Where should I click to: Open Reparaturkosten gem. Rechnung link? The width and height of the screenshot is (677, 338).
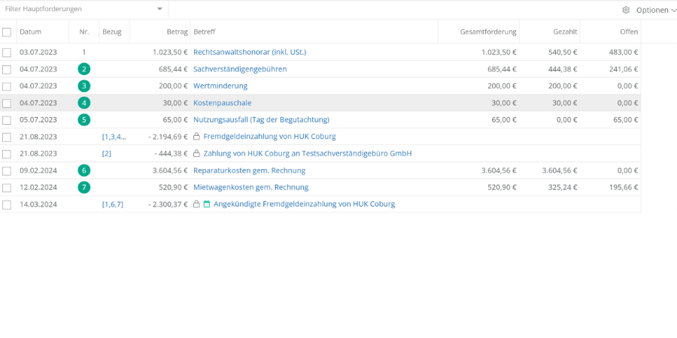click(x=249, y=171)
